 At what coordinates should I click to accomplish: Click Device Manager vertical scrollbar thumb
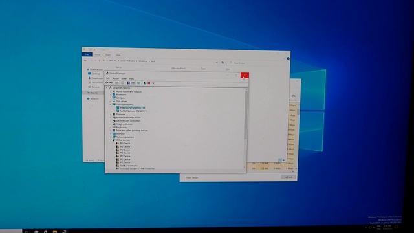(x=246, y=115)
